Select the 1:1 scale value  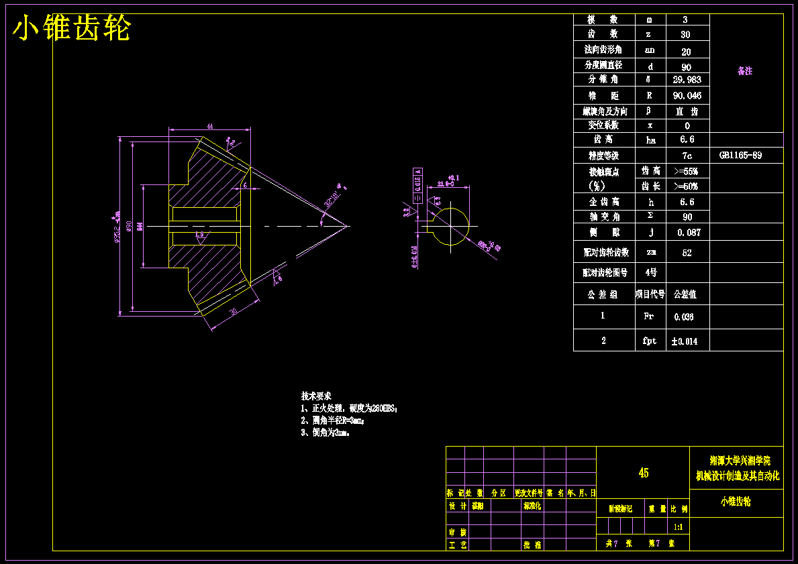tap(678, 527)
